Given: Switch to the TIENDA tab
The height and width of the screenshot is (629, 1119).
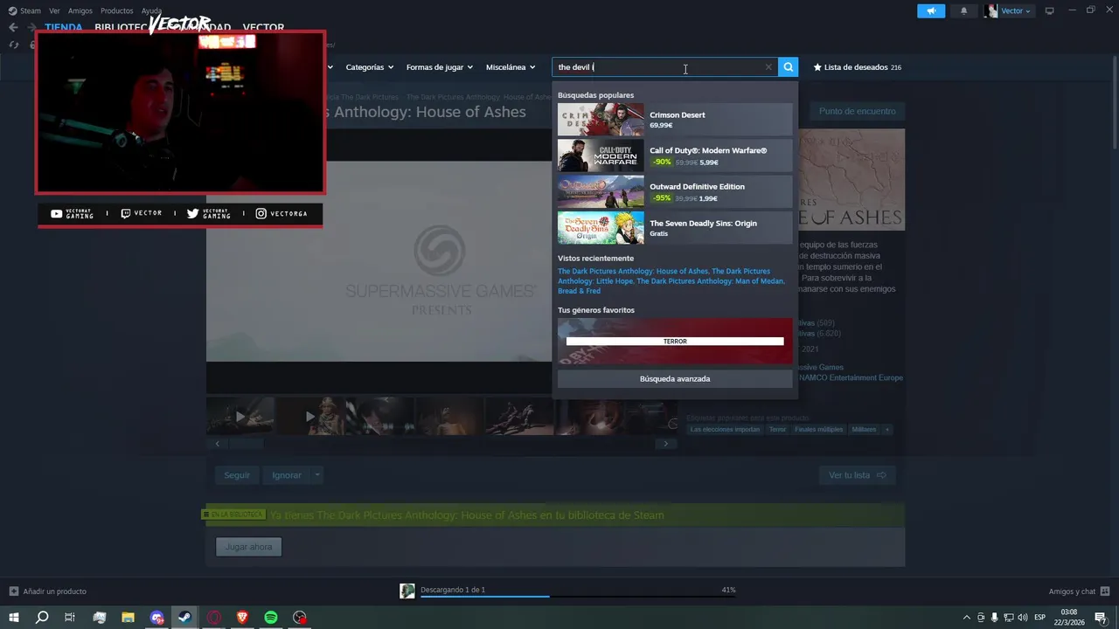Looking at the screenshot, I should [63, 27].
